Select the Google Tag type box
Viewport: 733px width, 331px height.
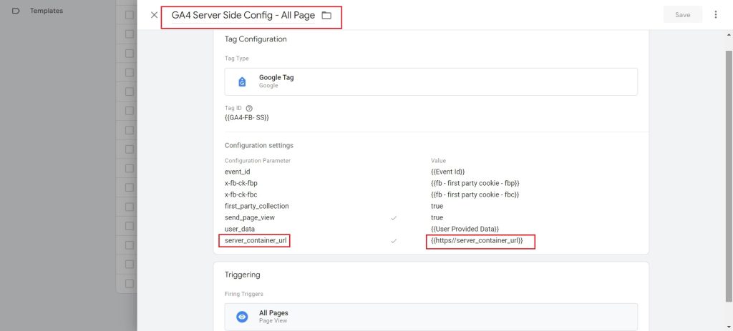coord(431,81)
